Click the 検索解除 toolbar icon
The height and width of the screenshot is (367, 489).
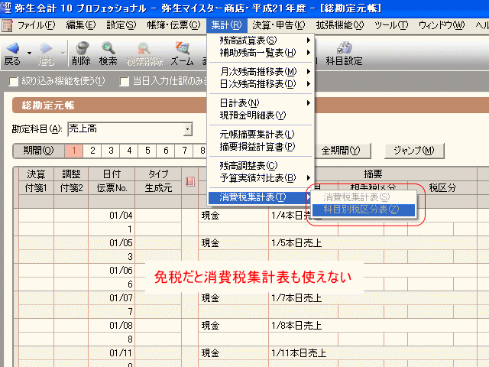[x=144, y=47]
